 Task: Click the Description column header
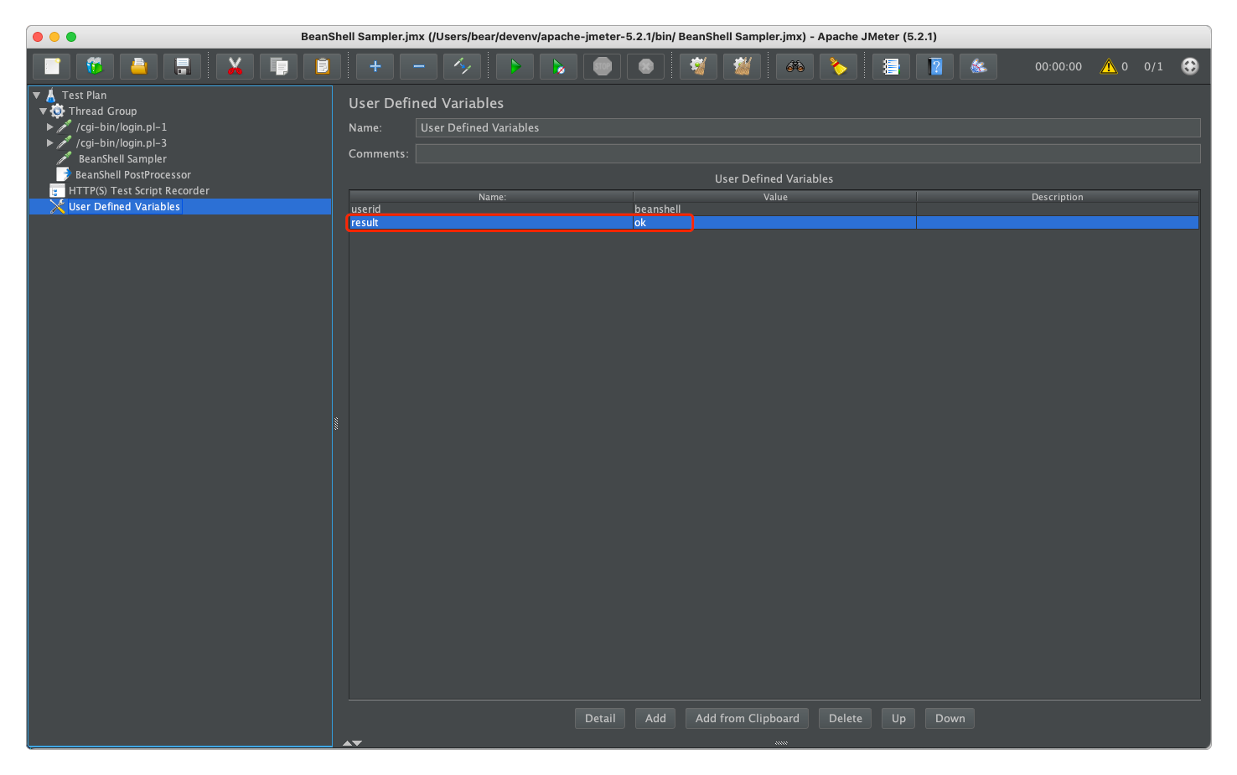tap(1058, 197)
